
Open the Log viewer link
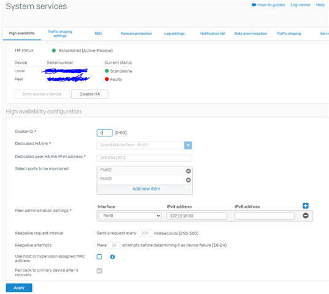click(300, 5)
